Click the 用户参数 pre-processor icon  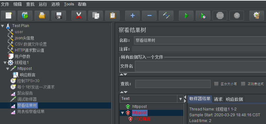[x=11, y=56]
